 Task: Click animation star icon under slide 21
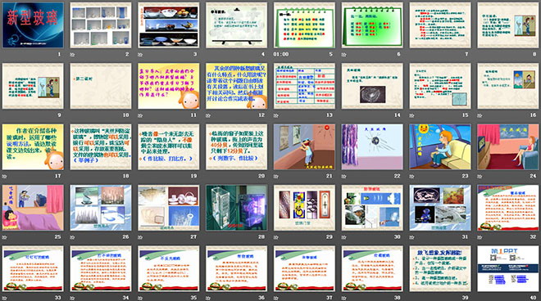[276, 177]
